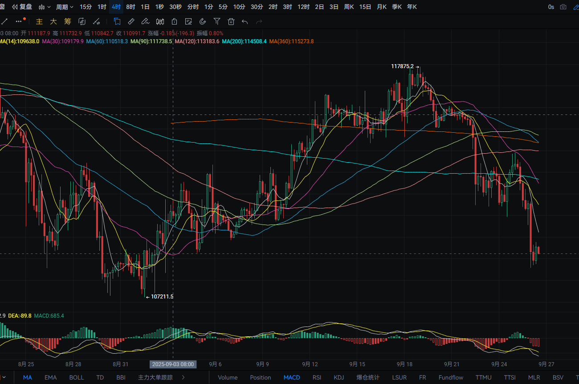The height and width of the screenshot is (384, 579).
Task: Select the 4时 timeframe
Action: click(116, 7)
